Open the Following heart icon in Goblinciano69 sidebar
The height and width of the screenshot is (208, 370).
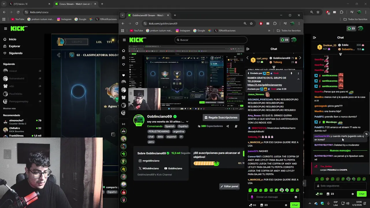(123, 64)
